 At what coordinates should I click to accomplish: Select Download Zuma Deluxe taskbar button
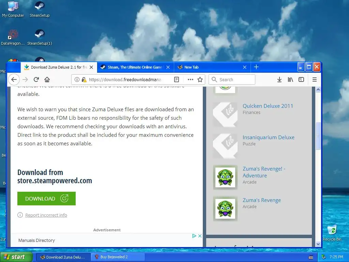63,257
